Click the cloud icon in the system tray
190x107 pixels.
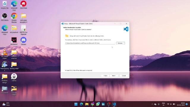point(155,104)
